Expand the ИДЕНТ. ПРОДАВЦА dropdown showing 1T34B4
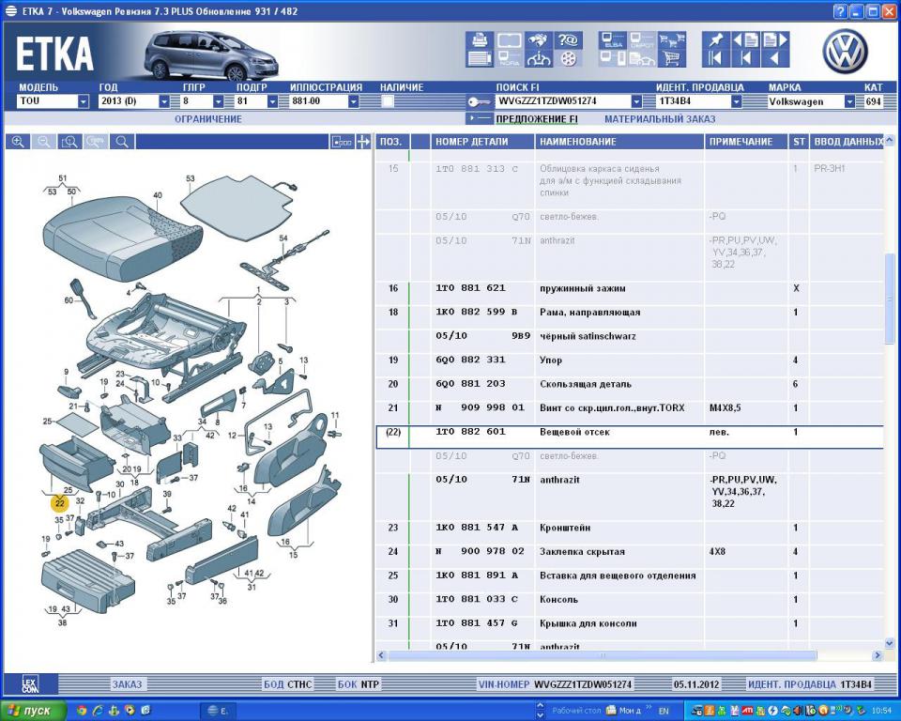 click(x=737, y=101)
